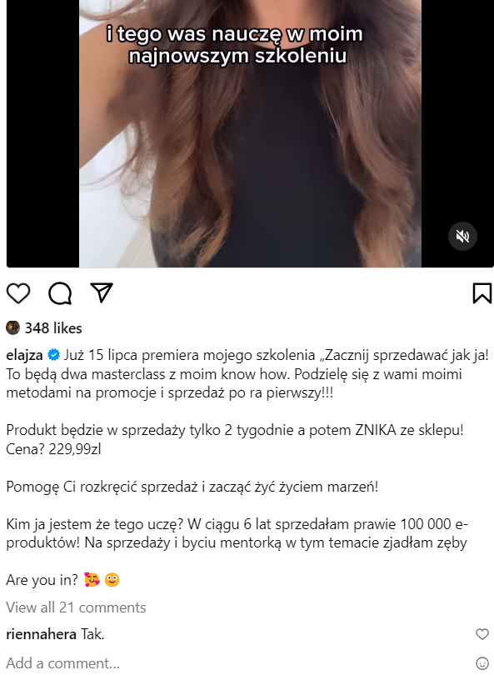This screenshot has height=675, width=494.
Task: Focus the Add a comment field
Action: [237, 663]
